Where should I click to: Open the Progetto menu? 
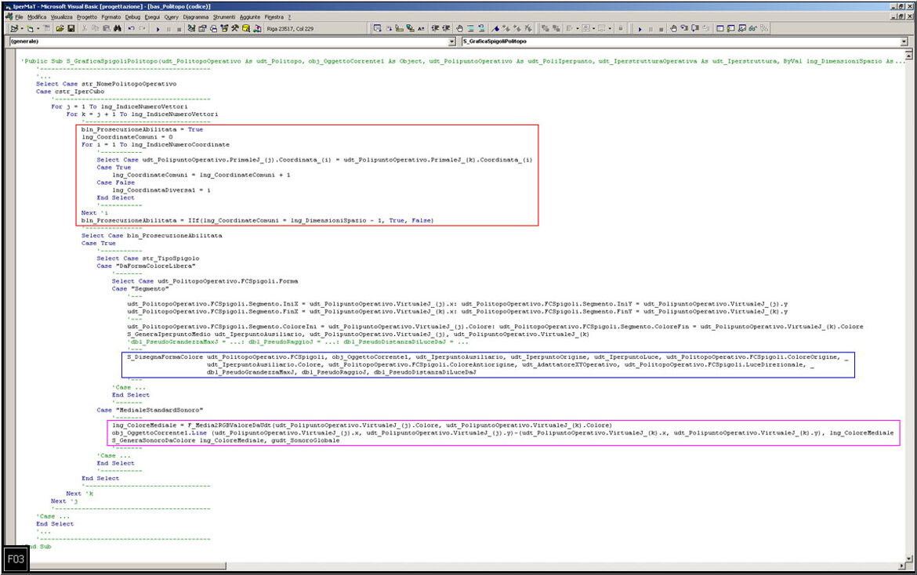(x=87, y=16)
